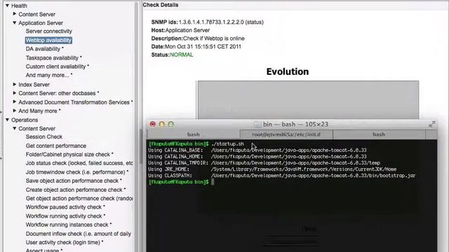The width and height of the screenshot is (449, 252).
Task: Expand Advanced Document Transformation Services
Action: tap(15, 101)
